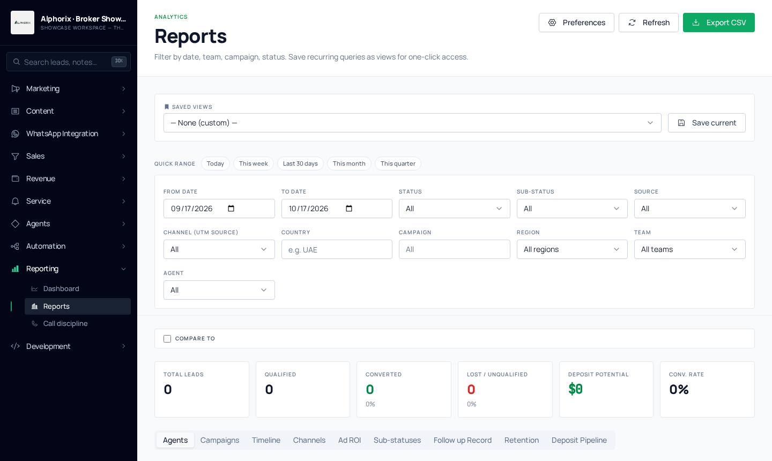This screenshot has width=772, height=461.
Task: Click the Marketing megaphone icon
Action: (16, 88)
